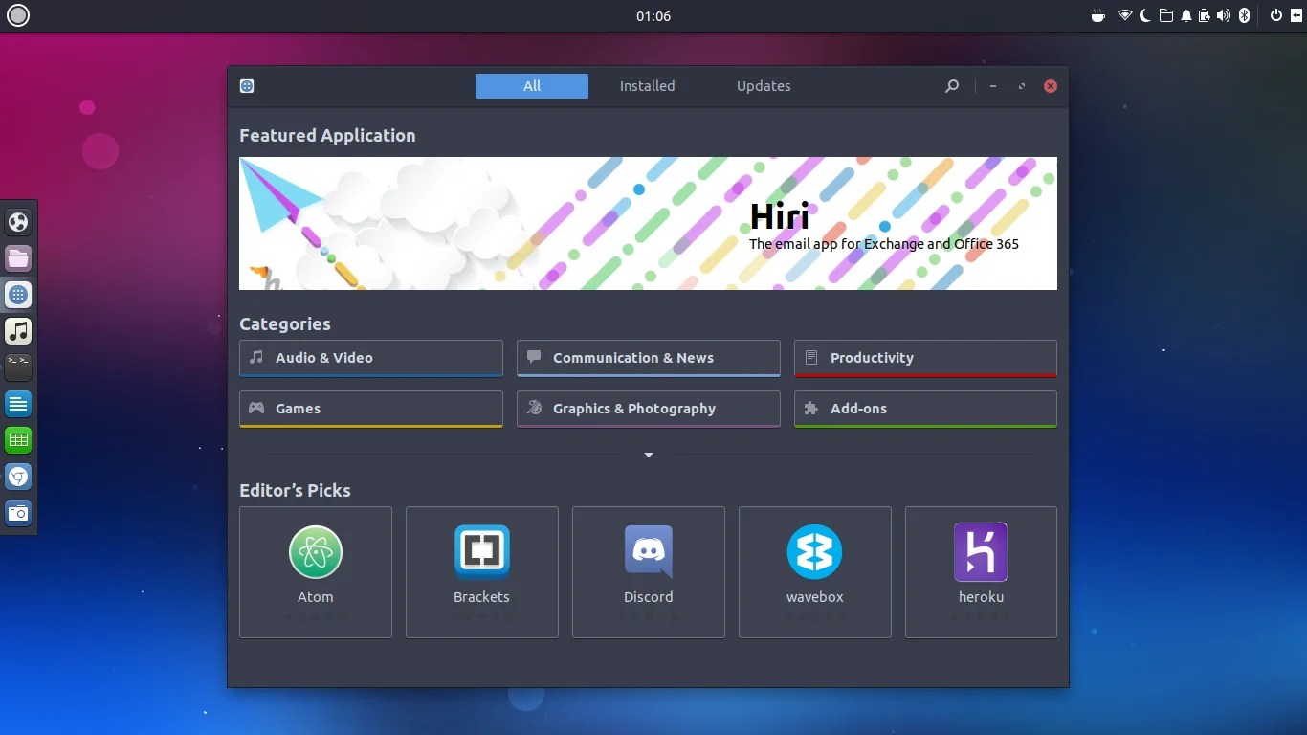The width and height of the screenshot is (1307, 735).
Task: Launch the music player from the dock
Action: [18, 331]
